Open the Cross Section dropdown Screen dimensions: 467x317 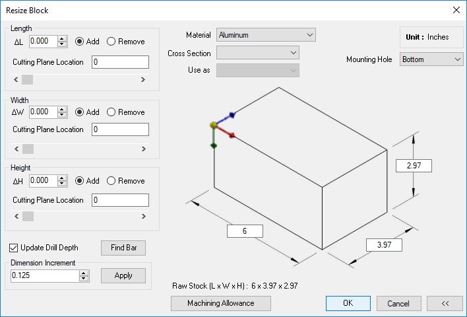[258, 53]
